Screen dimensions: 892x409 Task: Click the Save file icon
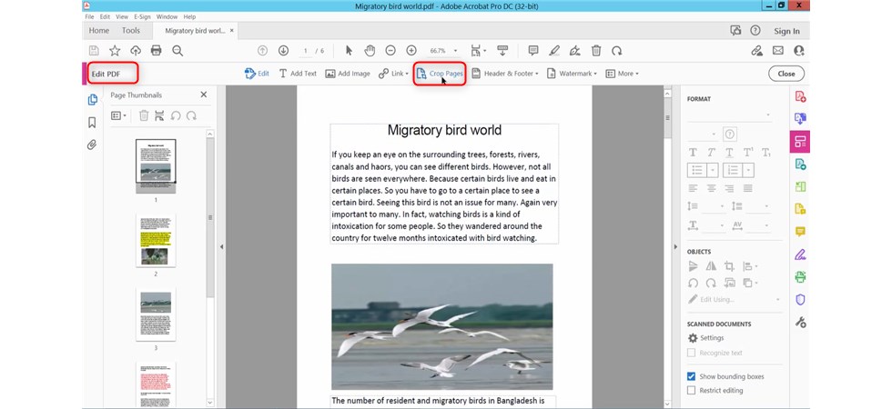[x=94, y=51]
